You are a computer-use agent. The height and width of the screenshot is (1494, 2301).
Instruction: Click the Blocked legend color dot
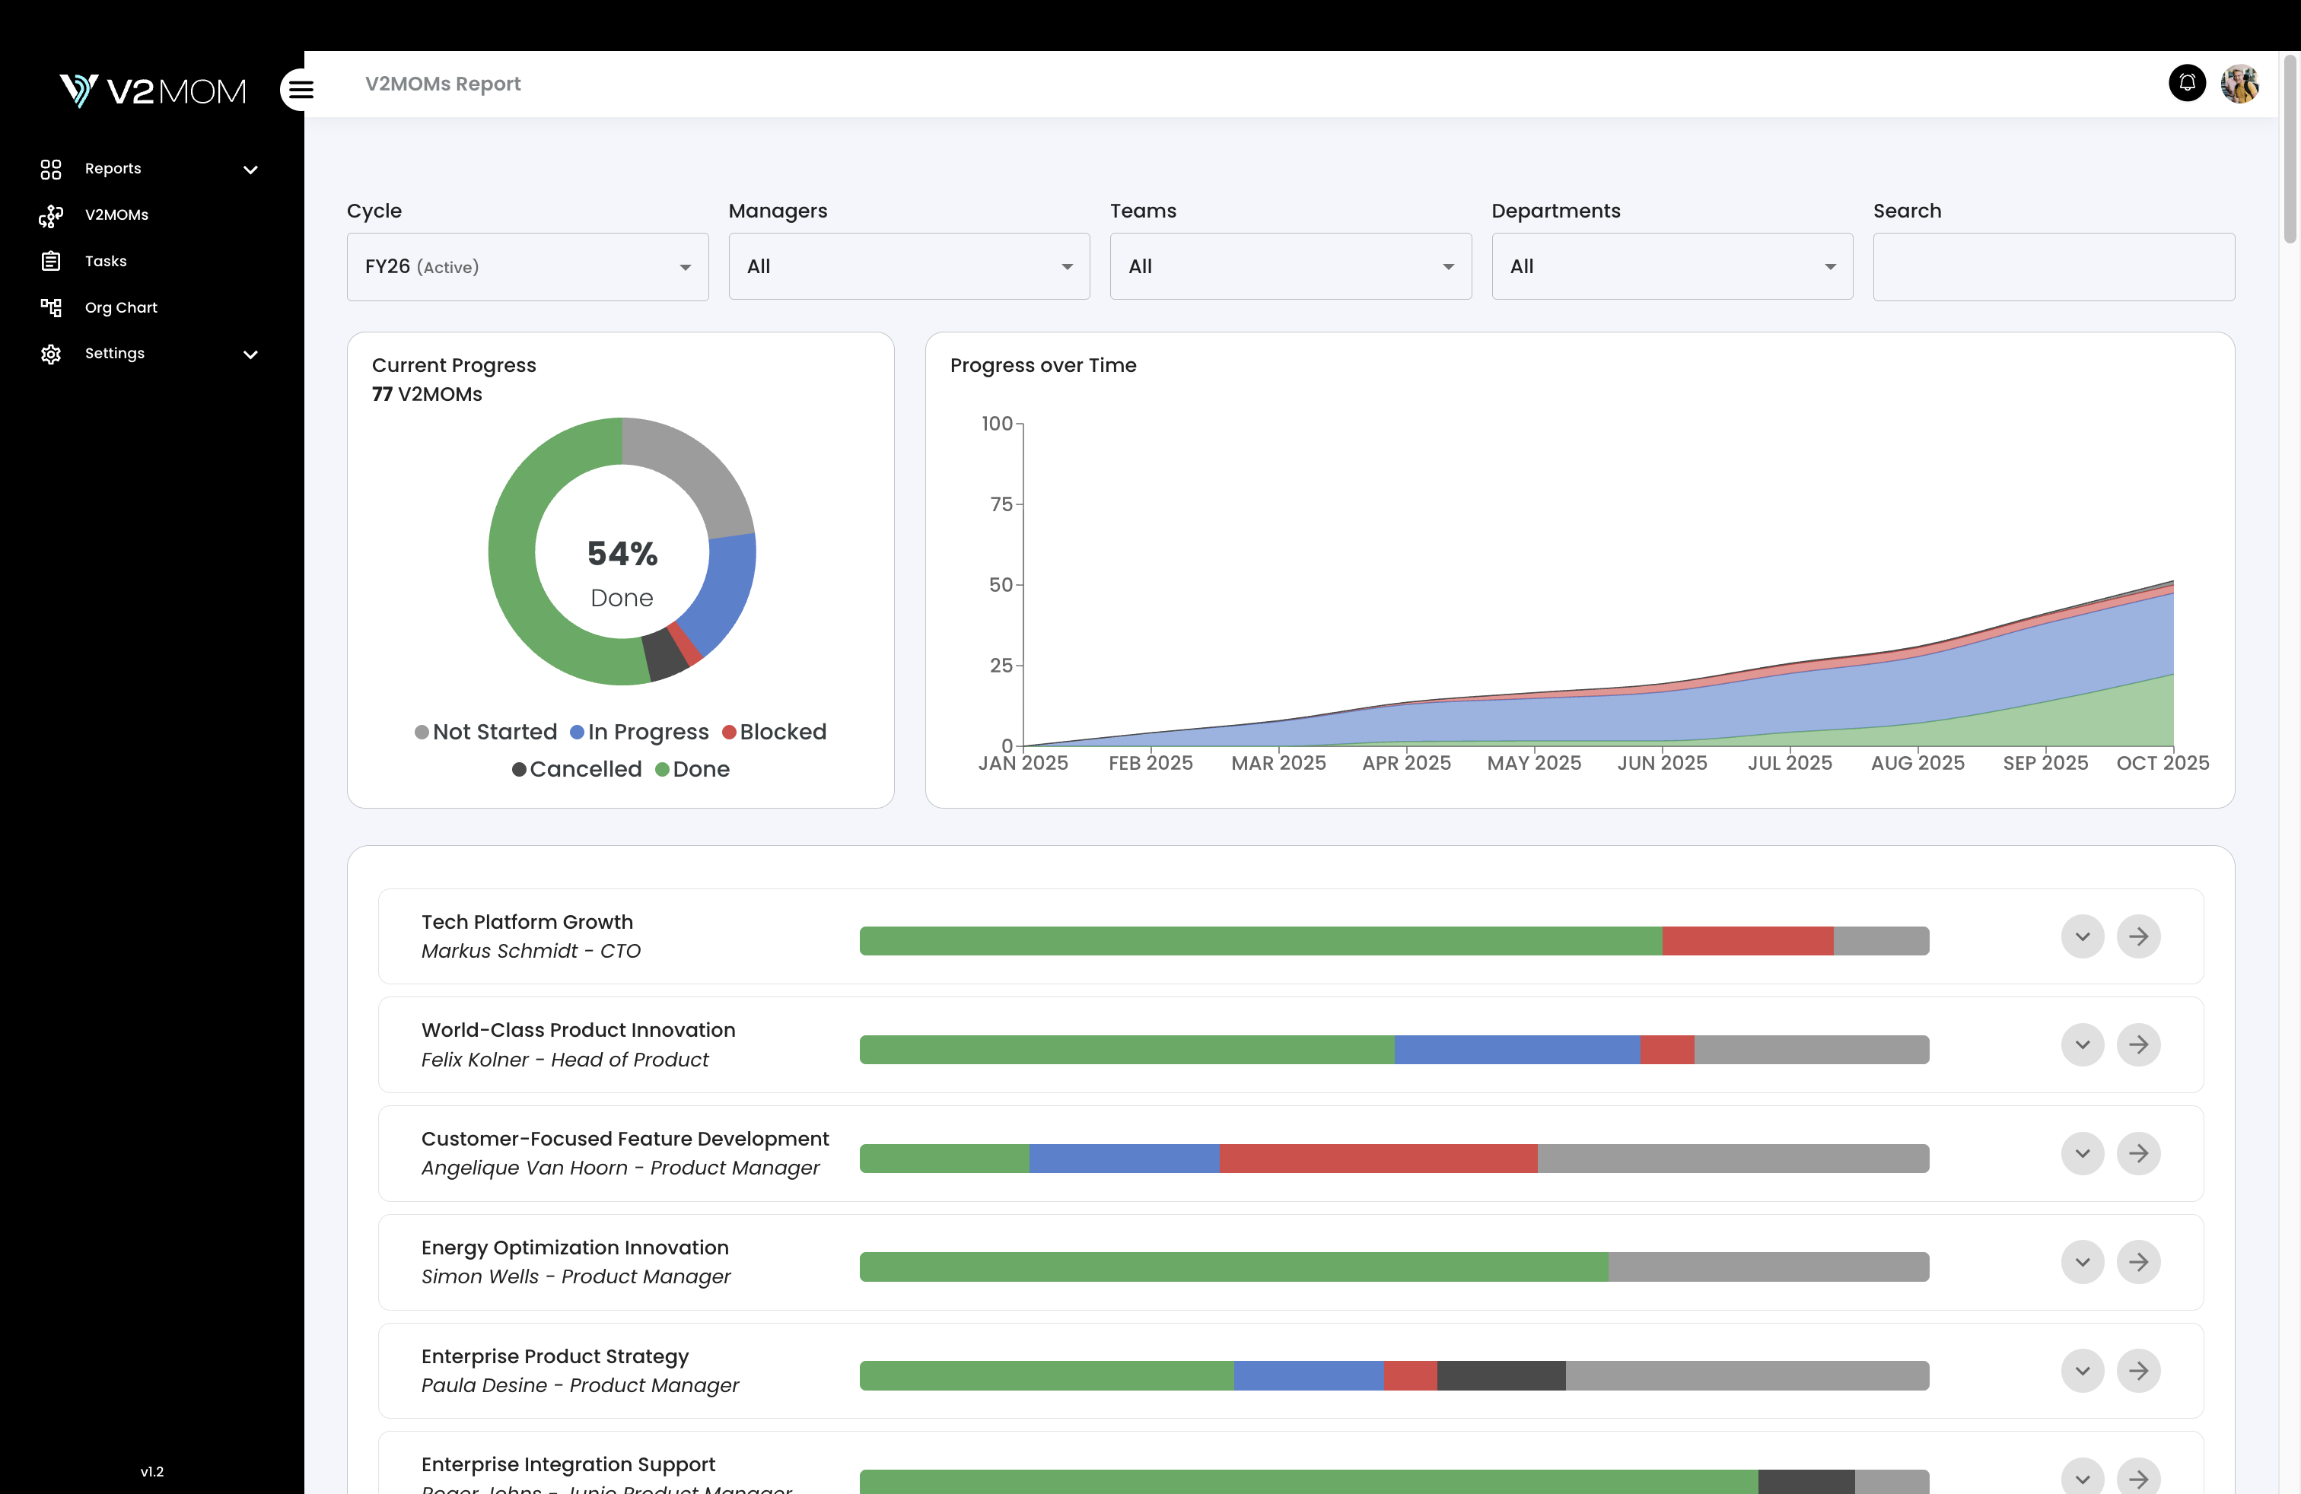click(729, 733)
